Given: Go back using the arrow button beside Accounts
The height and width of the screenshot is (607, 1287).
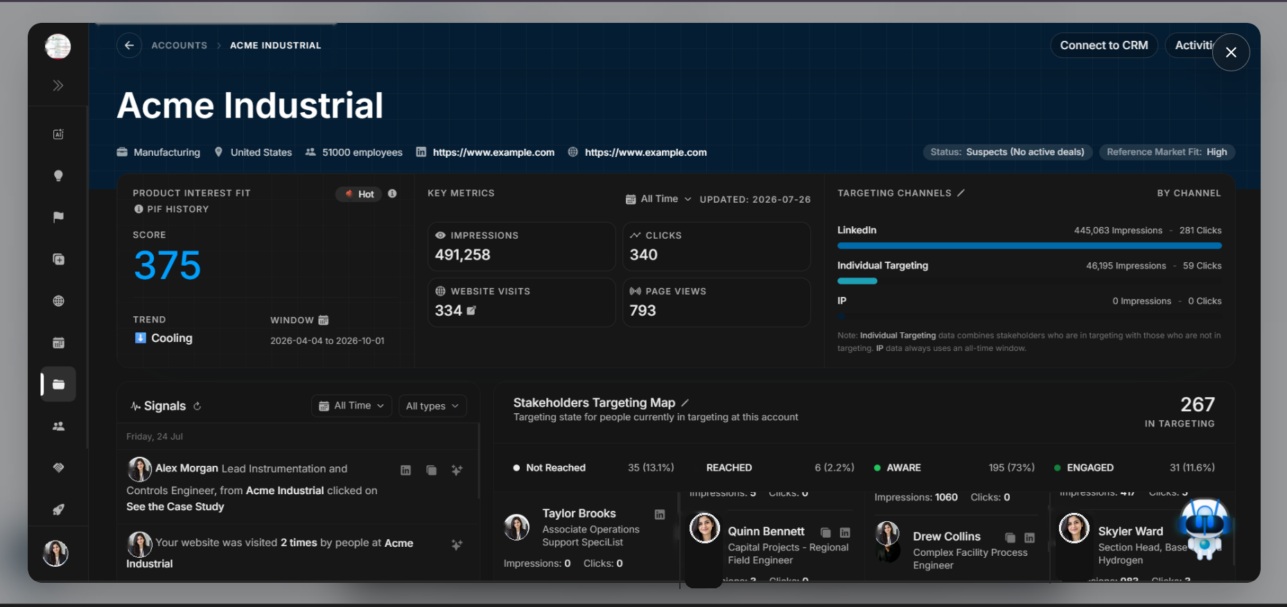Looking at the screenshot, I should click(129, 45).
